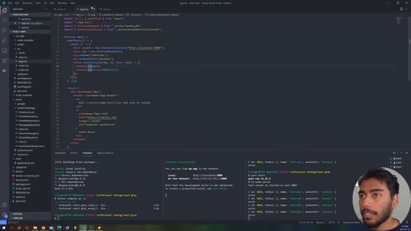
Task: Open File Explorer from the taskbar
Action: point(35,228)
